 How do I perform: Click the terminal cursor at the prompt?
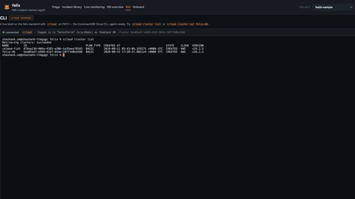[63, 55]
